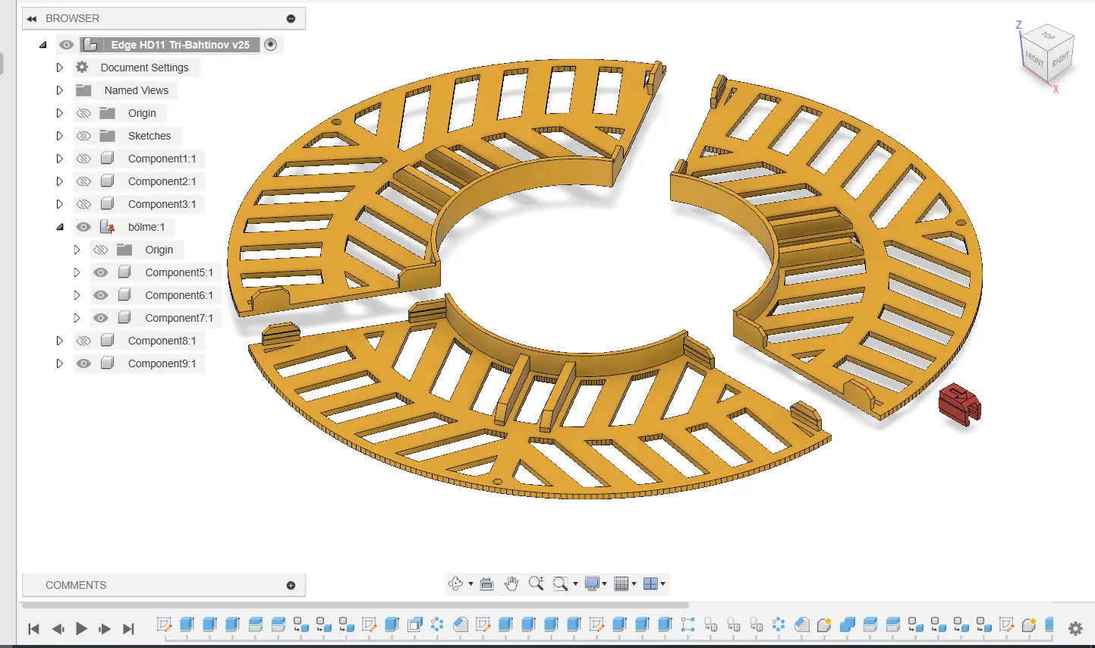1095x648 pixels.
Task: Click the COMMENTS panel header
Action: click(164, 585)
